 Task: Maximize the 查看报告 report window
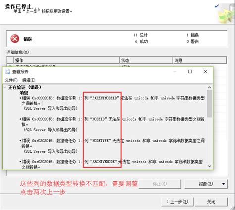190,71
